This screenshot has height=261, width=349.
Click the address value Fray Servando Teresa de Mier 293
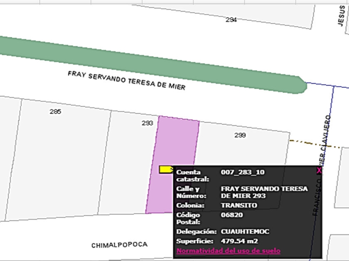click(264, 192)
